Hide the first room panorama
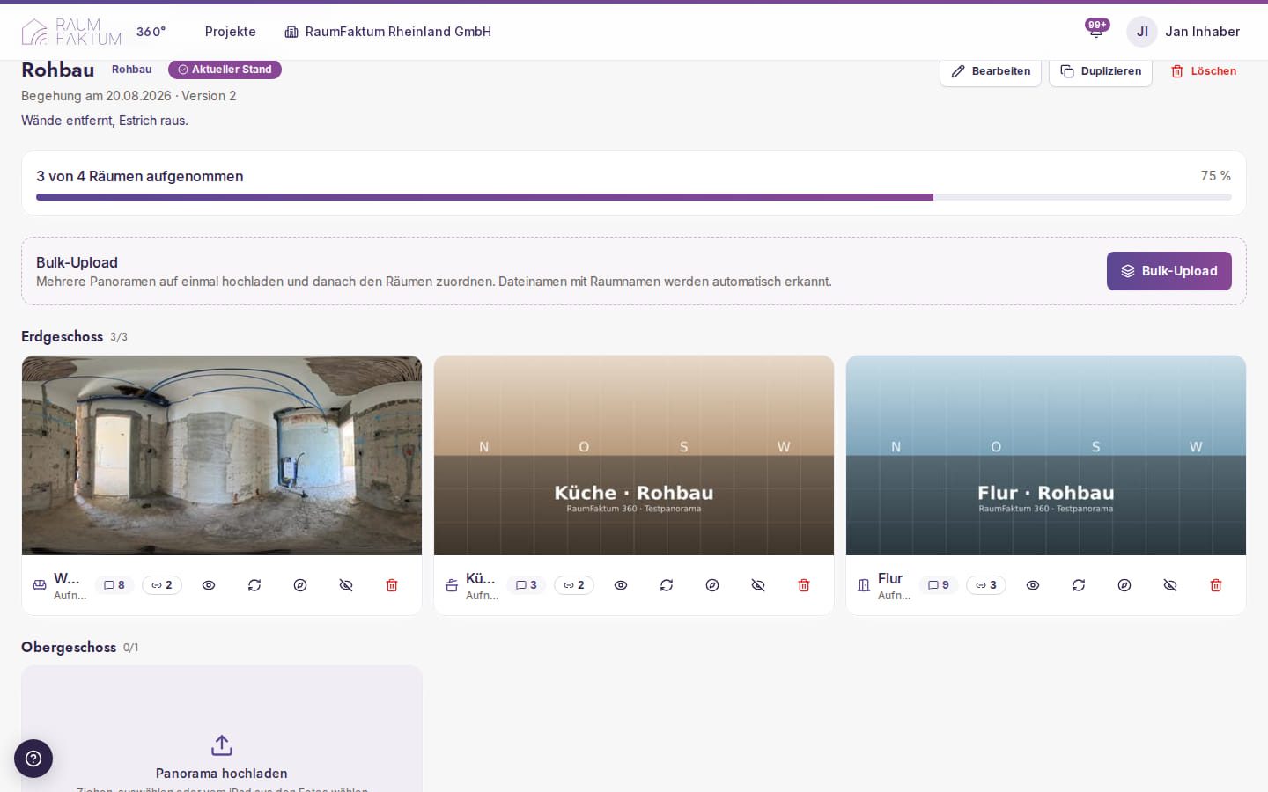Viewport: 1268px width, 792px height. pyautogui.click(x=346, y=585)
